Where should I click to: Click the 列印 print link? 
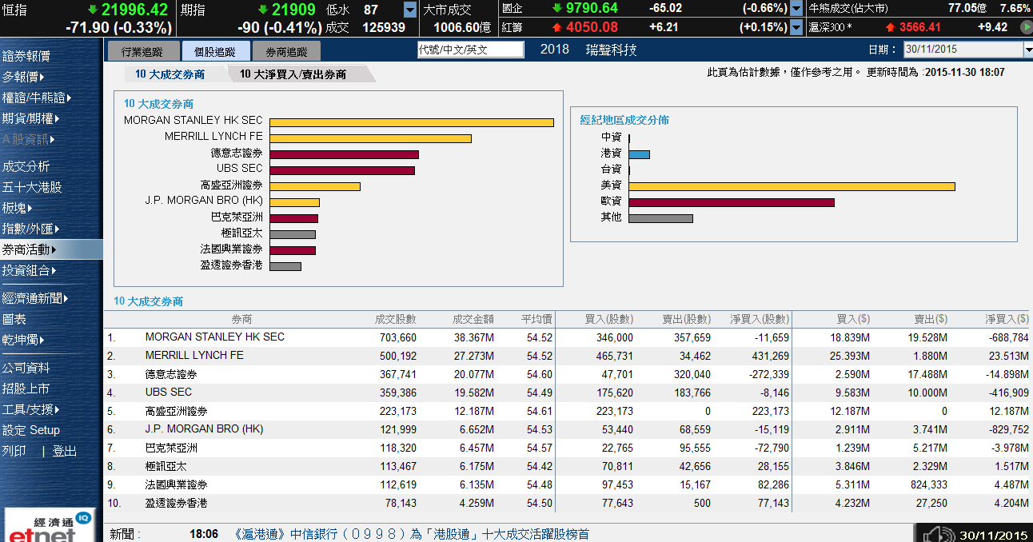pyautogui.click(x=14, y=451)
